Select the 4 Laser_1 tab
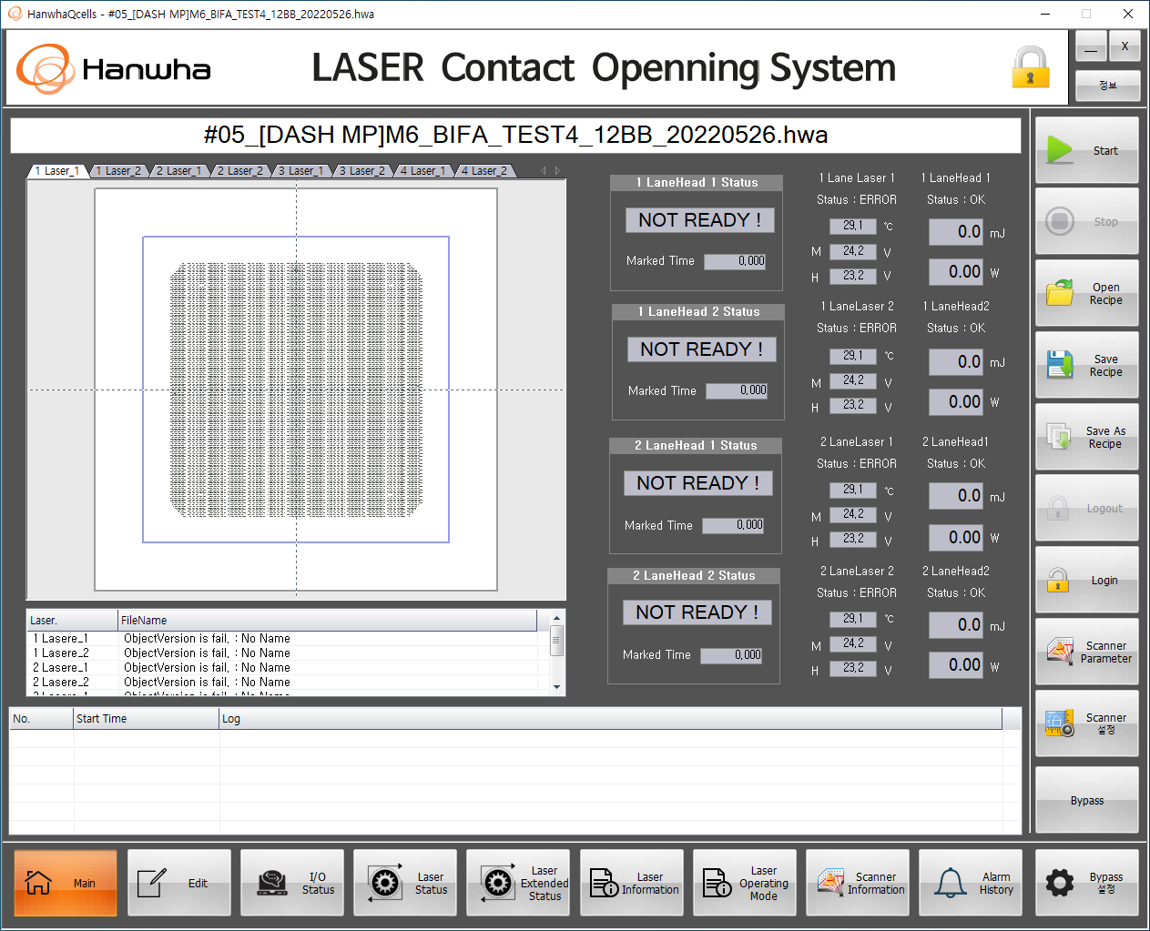The width and height of the screenshot is (1150, 931). (x=422, y=170)
